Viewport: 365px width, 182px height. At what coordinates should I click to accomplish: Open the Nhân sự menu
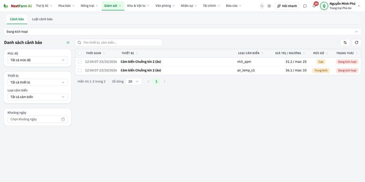[x=189, y=6]
